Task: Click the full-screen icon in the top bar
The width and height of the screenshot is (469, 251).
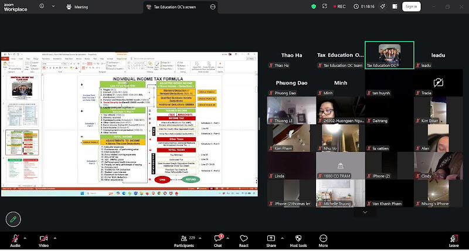Action: (325, 6)
